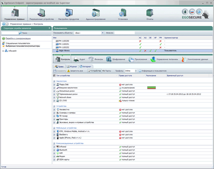
Task: Click the Запретить все warning icon
Action: [x=68, y=71]
